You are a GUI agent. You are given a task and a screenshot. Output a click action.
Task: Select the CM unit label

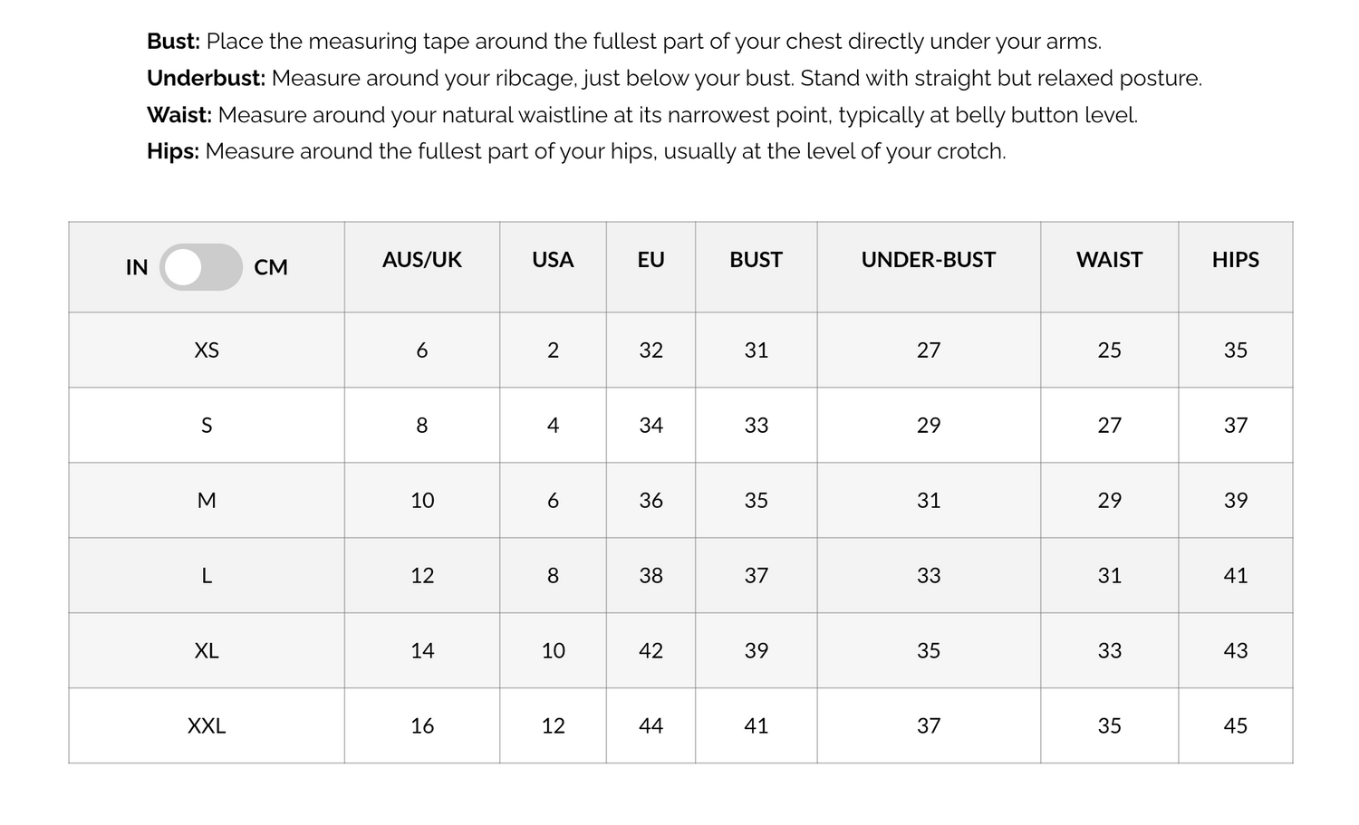tap(271, 267)
